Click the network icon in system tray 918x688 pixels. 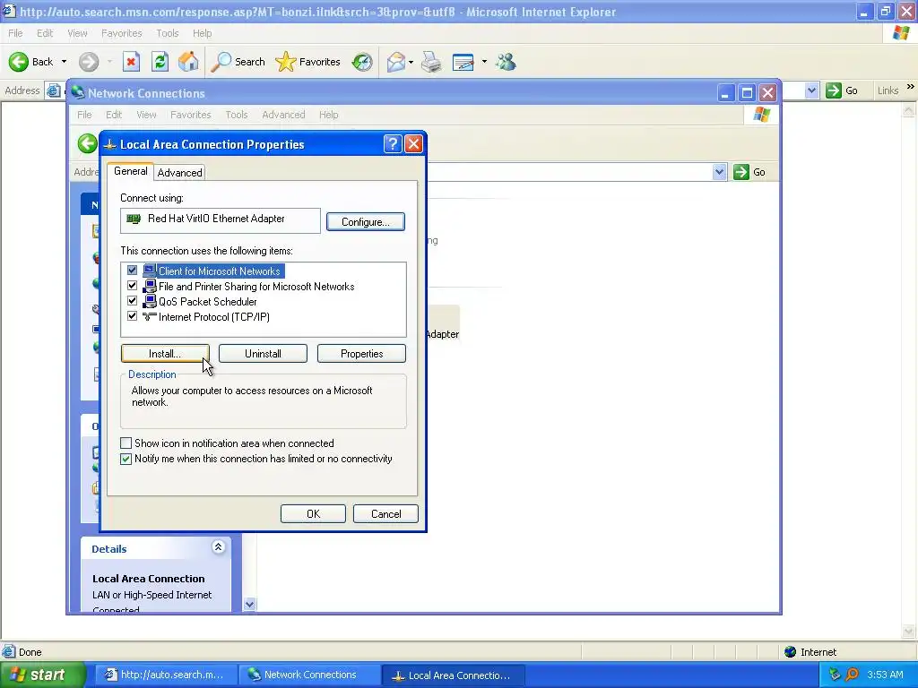[836, 675]
